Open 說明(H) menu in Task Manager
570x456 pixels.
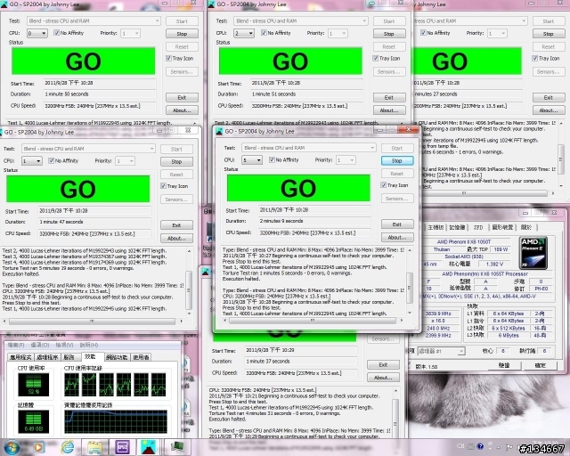pyautogui.click(x=89, y=345)
